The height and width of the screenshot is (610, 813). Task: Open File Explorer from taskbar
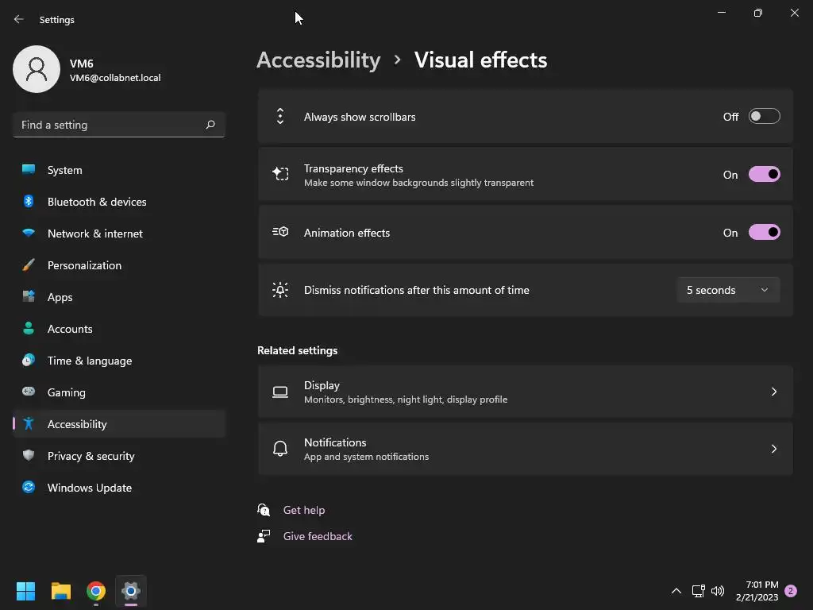61,591
